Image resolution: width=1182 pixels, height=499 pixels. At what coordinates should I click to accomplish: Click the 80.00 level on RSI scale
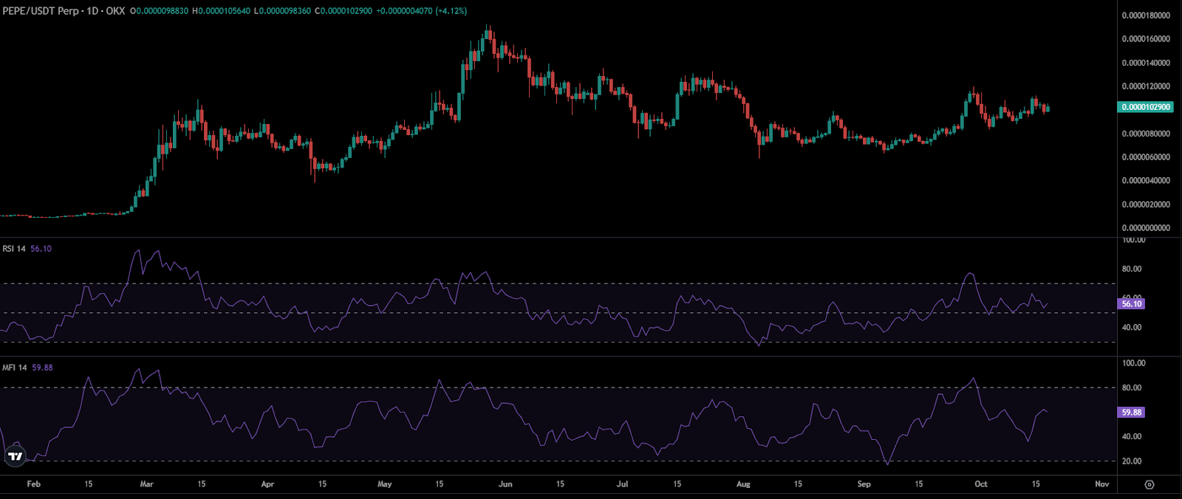(1132, 269)
